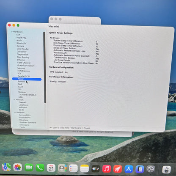
Task: Select Card Reader in the sidebar
Action: [23, 49]
